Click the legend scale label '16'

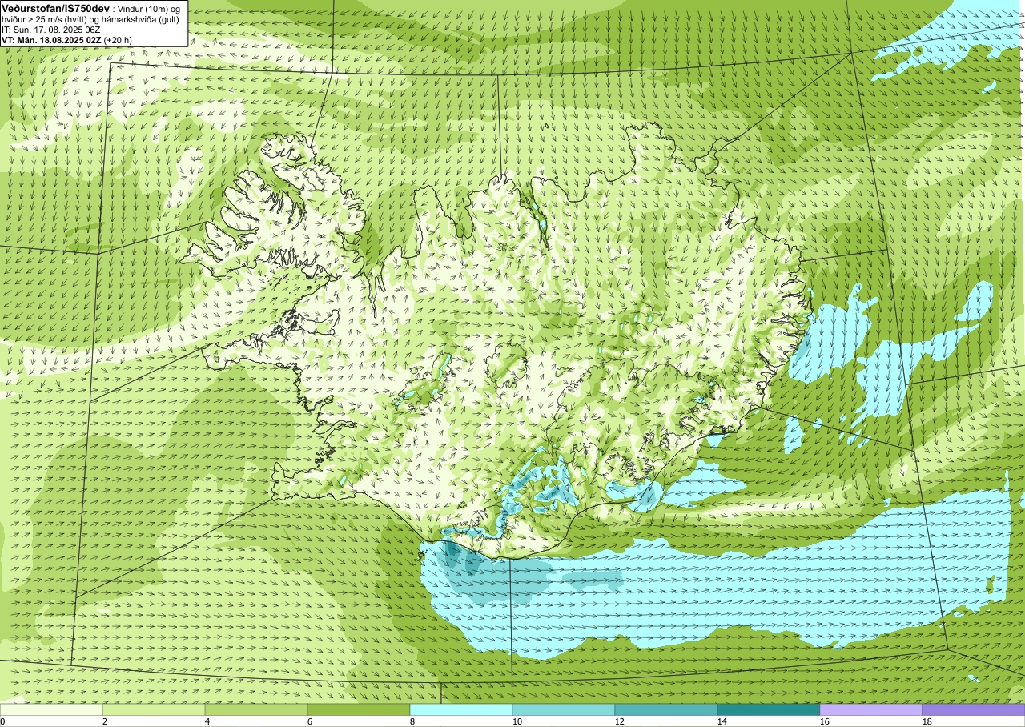(x=825, y=721)
